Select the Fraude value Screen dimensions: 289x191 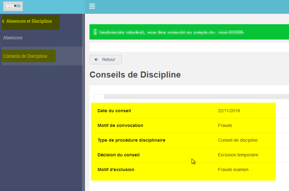tap(225, 125)
